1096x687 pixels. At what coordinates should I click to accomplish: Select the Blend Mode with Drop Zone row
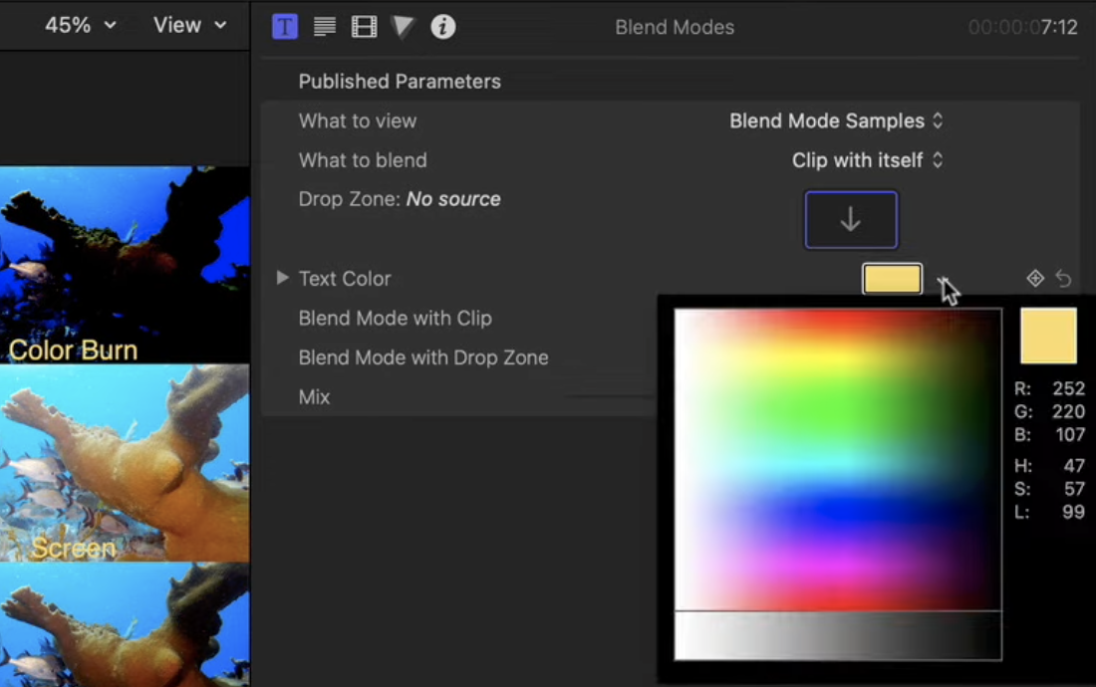point(422,357)
